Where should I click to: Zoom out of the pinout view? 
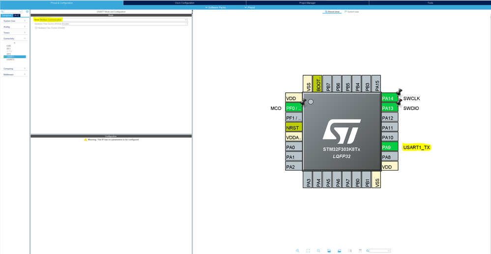[318, 251]
